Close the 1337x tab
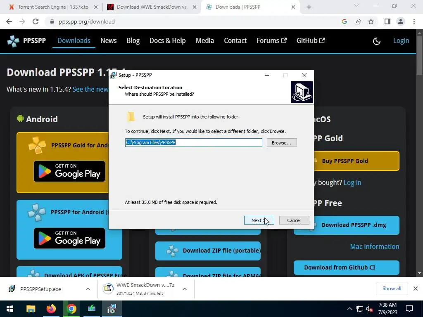 point(96,7)
